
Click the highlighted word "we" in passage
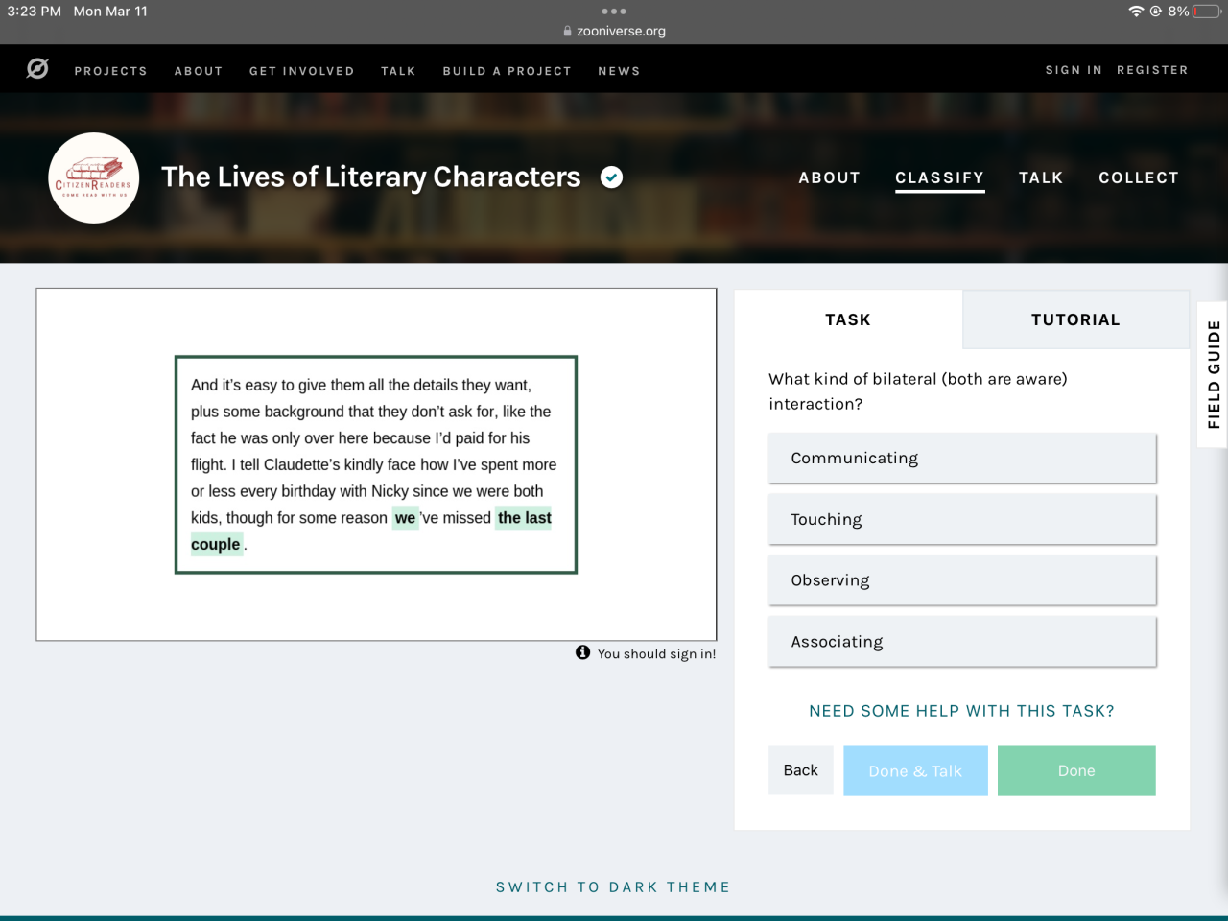click(x=406, y=518)
